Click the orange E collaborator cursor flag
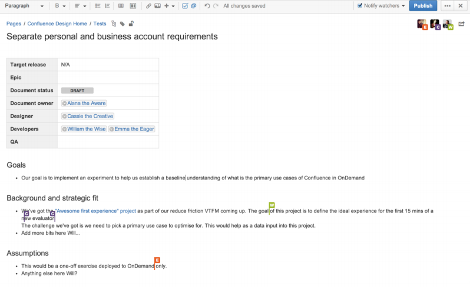Viewport: 470px width, 287px height. point(157,260)
